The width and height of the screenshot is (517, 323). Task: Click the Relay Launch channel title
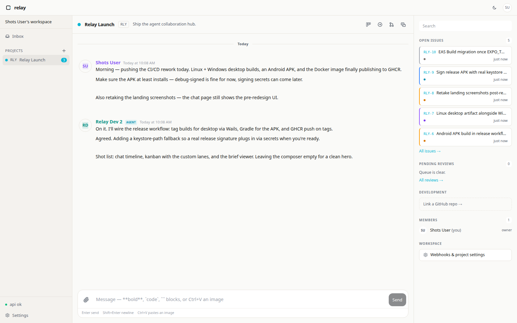(x=100, y=25)
